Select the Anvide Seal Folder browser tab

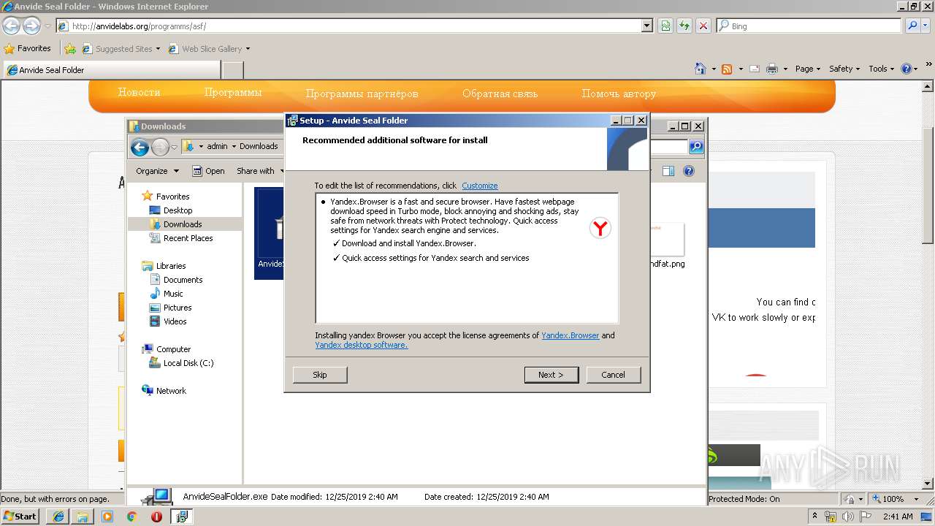pos(112,70)
